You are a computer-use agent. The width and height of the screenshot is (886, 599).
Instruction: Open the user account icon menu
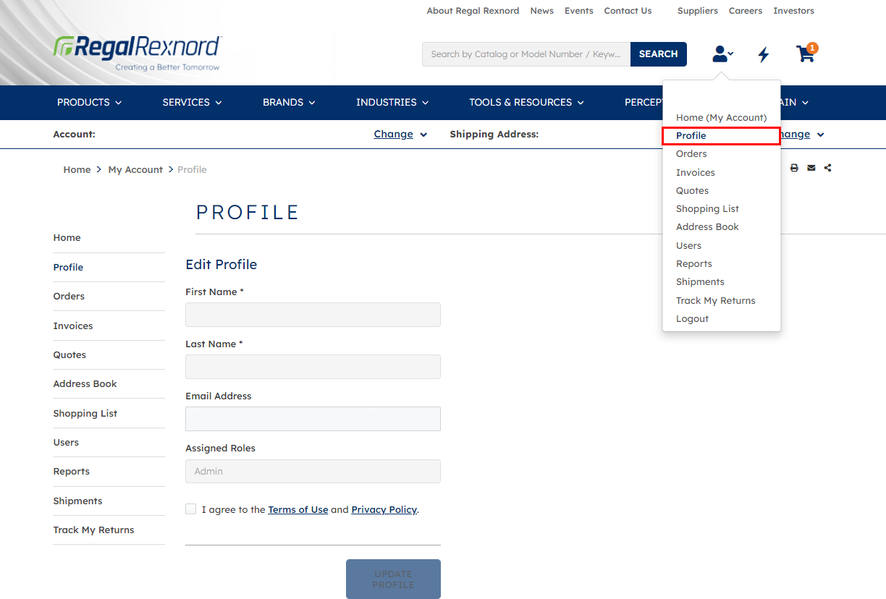722,54
